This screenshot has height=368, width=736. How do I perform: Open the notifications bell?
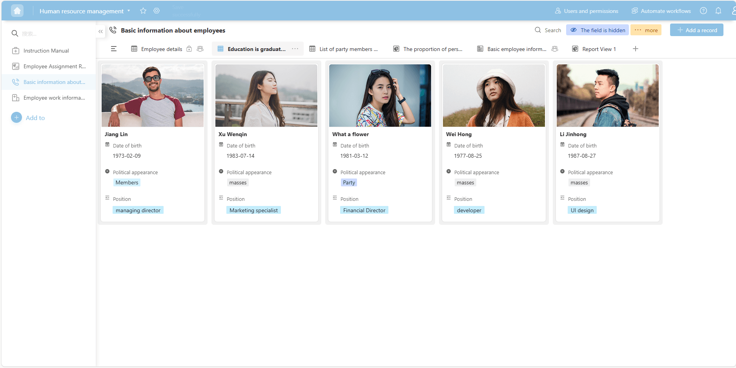[718, 11]
